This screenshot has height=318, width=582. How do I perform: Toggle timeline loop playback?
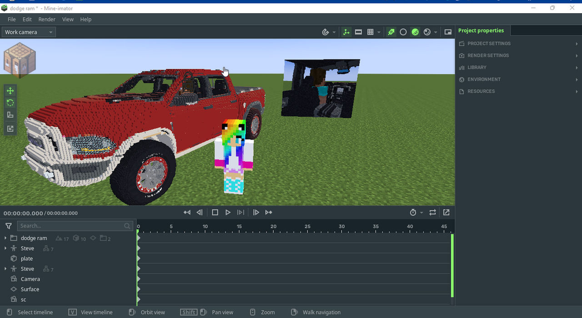tap(432, 213)
